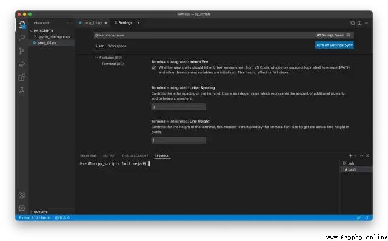Screen dimensions: 388x241
Task: Click the 80 Settings Found label
Action: click(330, 35)
